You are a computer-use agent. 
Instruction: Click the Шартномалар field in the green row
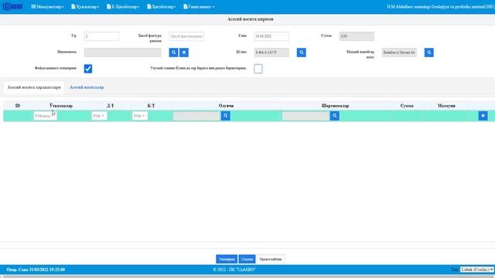click(x=306, y=116)
